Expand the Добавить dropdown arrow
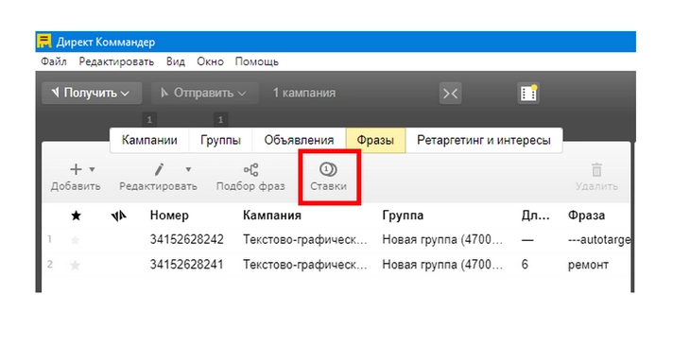690x346 pixels. pyautogui.click(x=92, y=169)
